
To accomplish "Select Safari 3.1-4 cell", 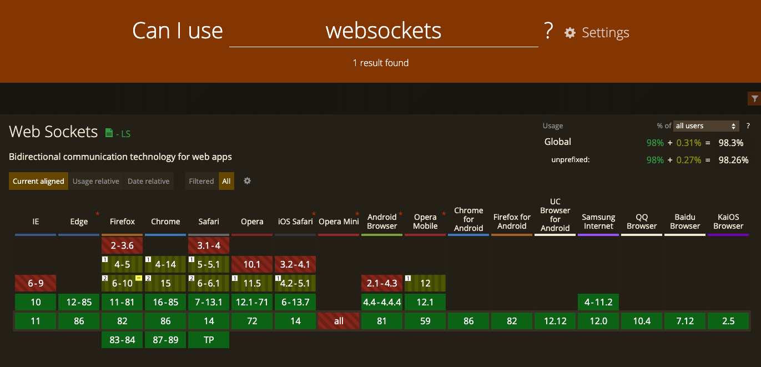I will pos(209,245).
